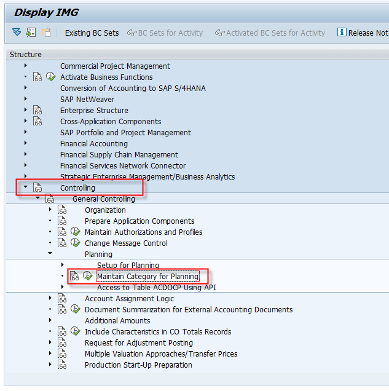Open documentation icon for Activate Business Functions
The image size is (389, 391).
[37, 77]
